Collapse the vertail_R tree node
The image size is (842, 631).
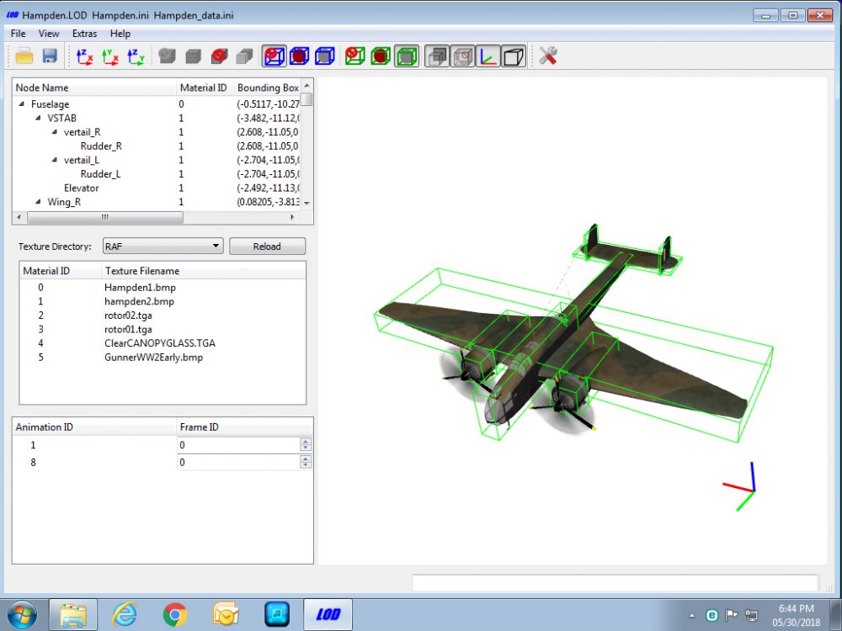(55, 131)
